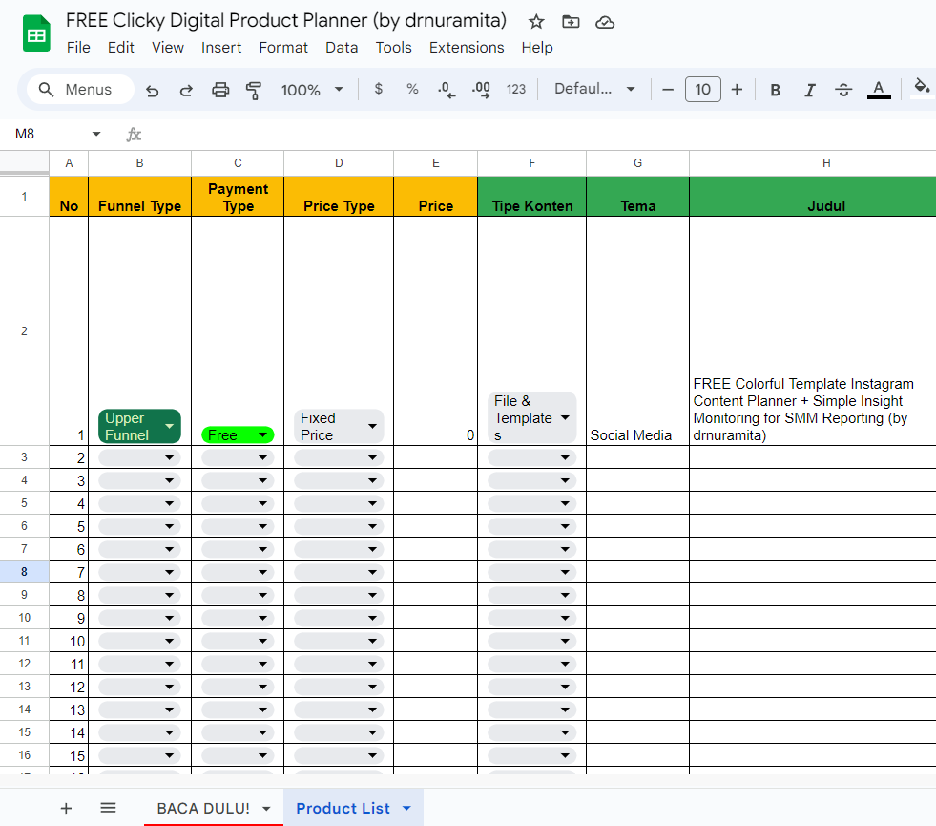Open the Data menu
The image size is (936, 826).
pyautogui.click(x=342, y=47)
